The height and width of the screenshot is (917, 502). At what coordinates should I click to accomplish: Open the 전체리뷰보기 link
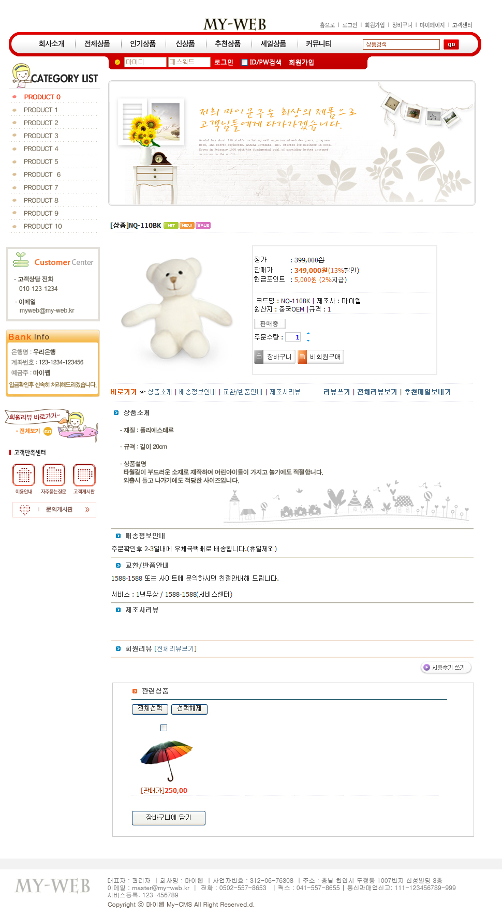coord(377,392)
